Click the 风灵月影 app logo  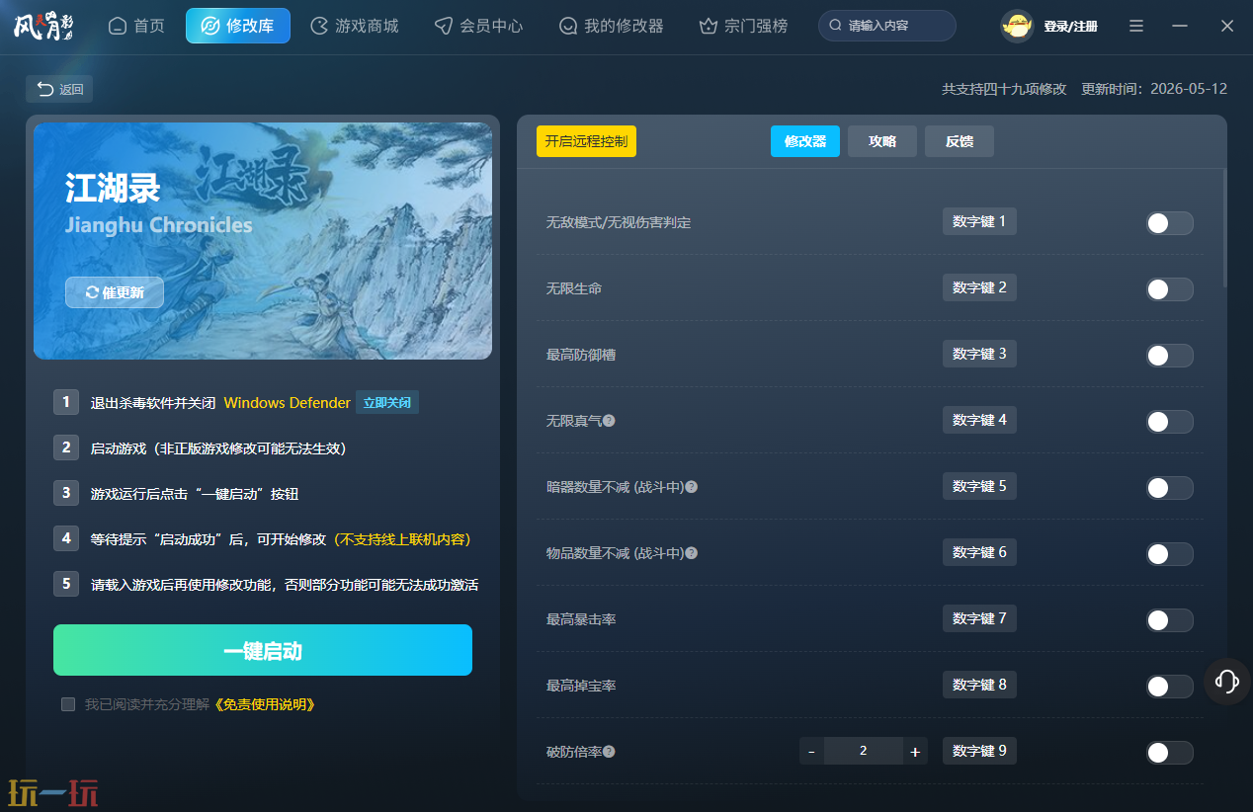pyautogui.click(x=43, y=26)
